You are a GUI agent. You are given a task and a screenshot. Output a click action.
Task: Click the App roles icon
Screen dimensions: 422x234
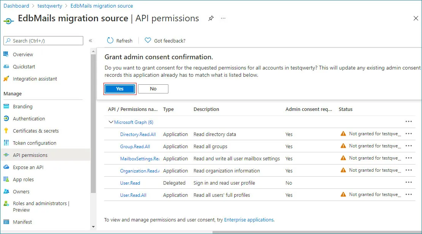(6, 179)
